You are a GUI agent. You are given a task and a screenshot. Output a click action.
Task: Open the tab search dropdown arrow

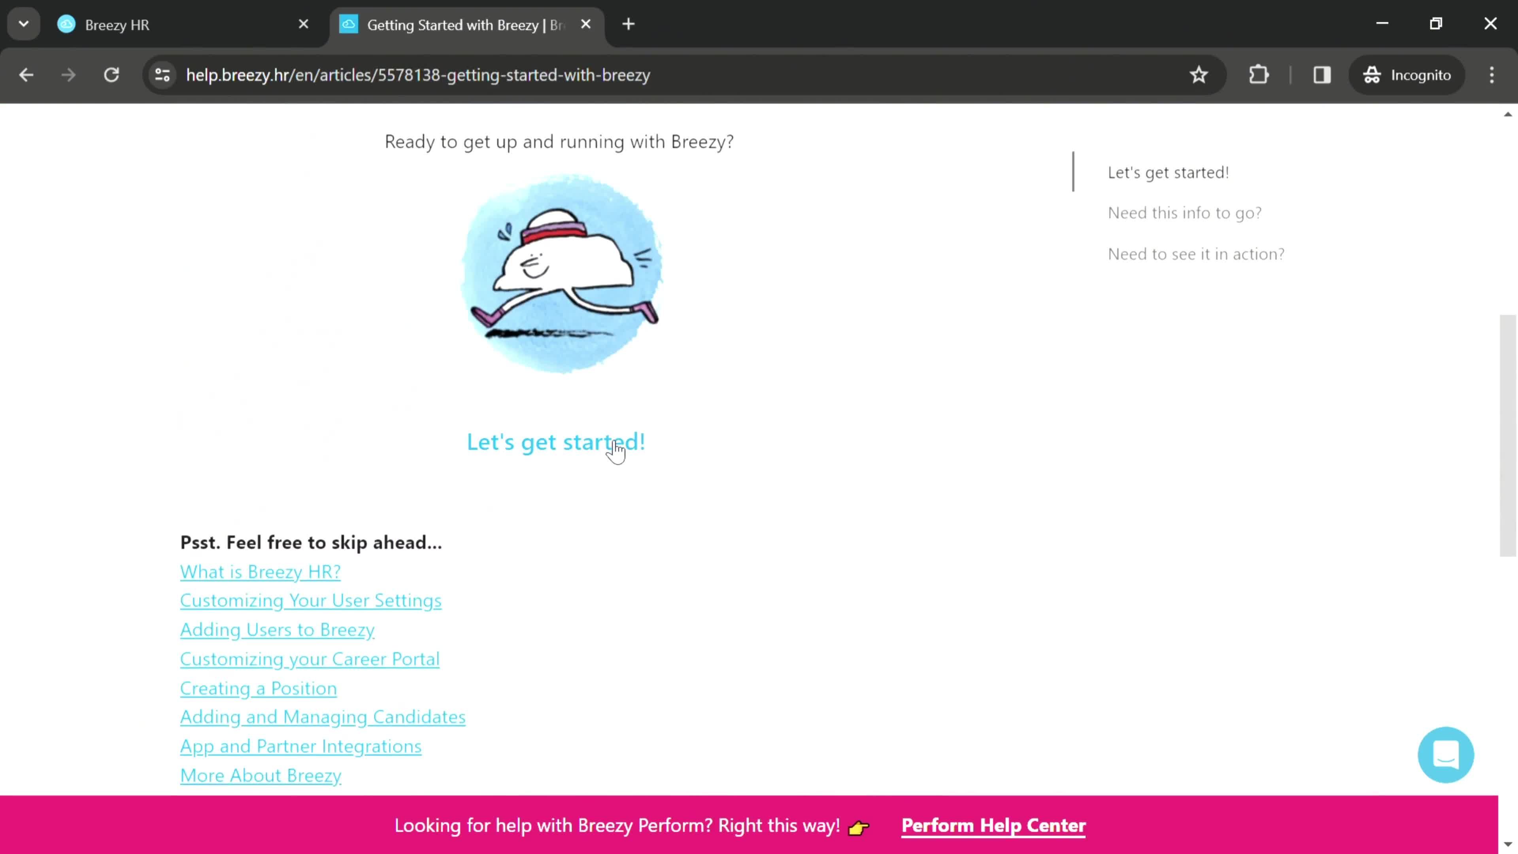(24, 24)
